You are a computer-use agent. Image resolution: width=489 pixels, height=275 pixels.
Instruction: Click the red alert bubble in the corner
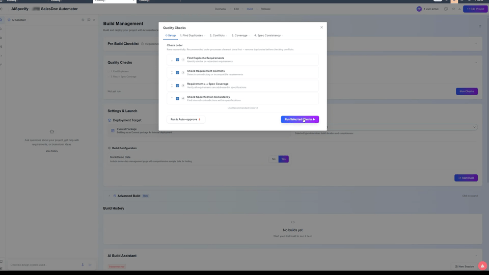(x=482, y=266)
